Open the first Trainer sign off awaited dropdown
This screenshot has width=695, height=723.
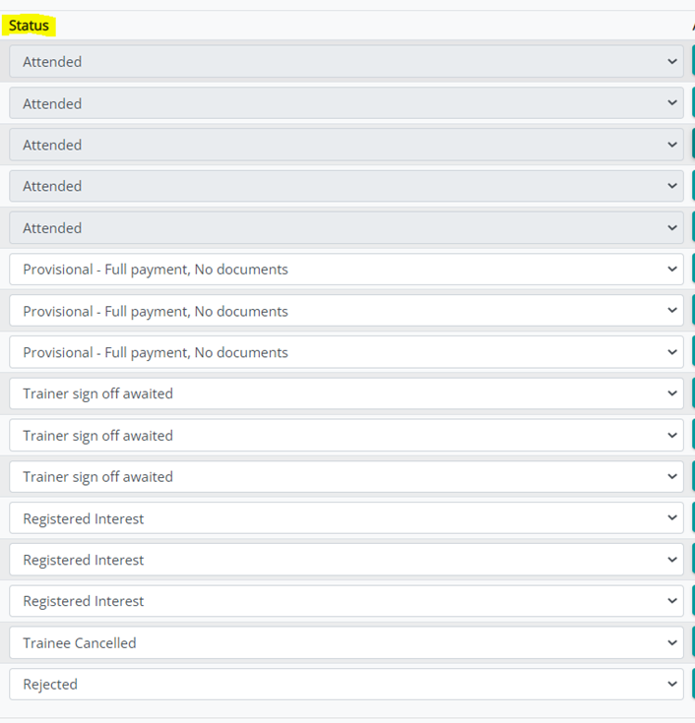click(346, 393)
